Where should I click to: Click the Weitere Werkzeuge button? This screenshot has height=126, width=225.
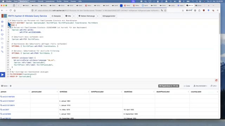tap(87, 16)
